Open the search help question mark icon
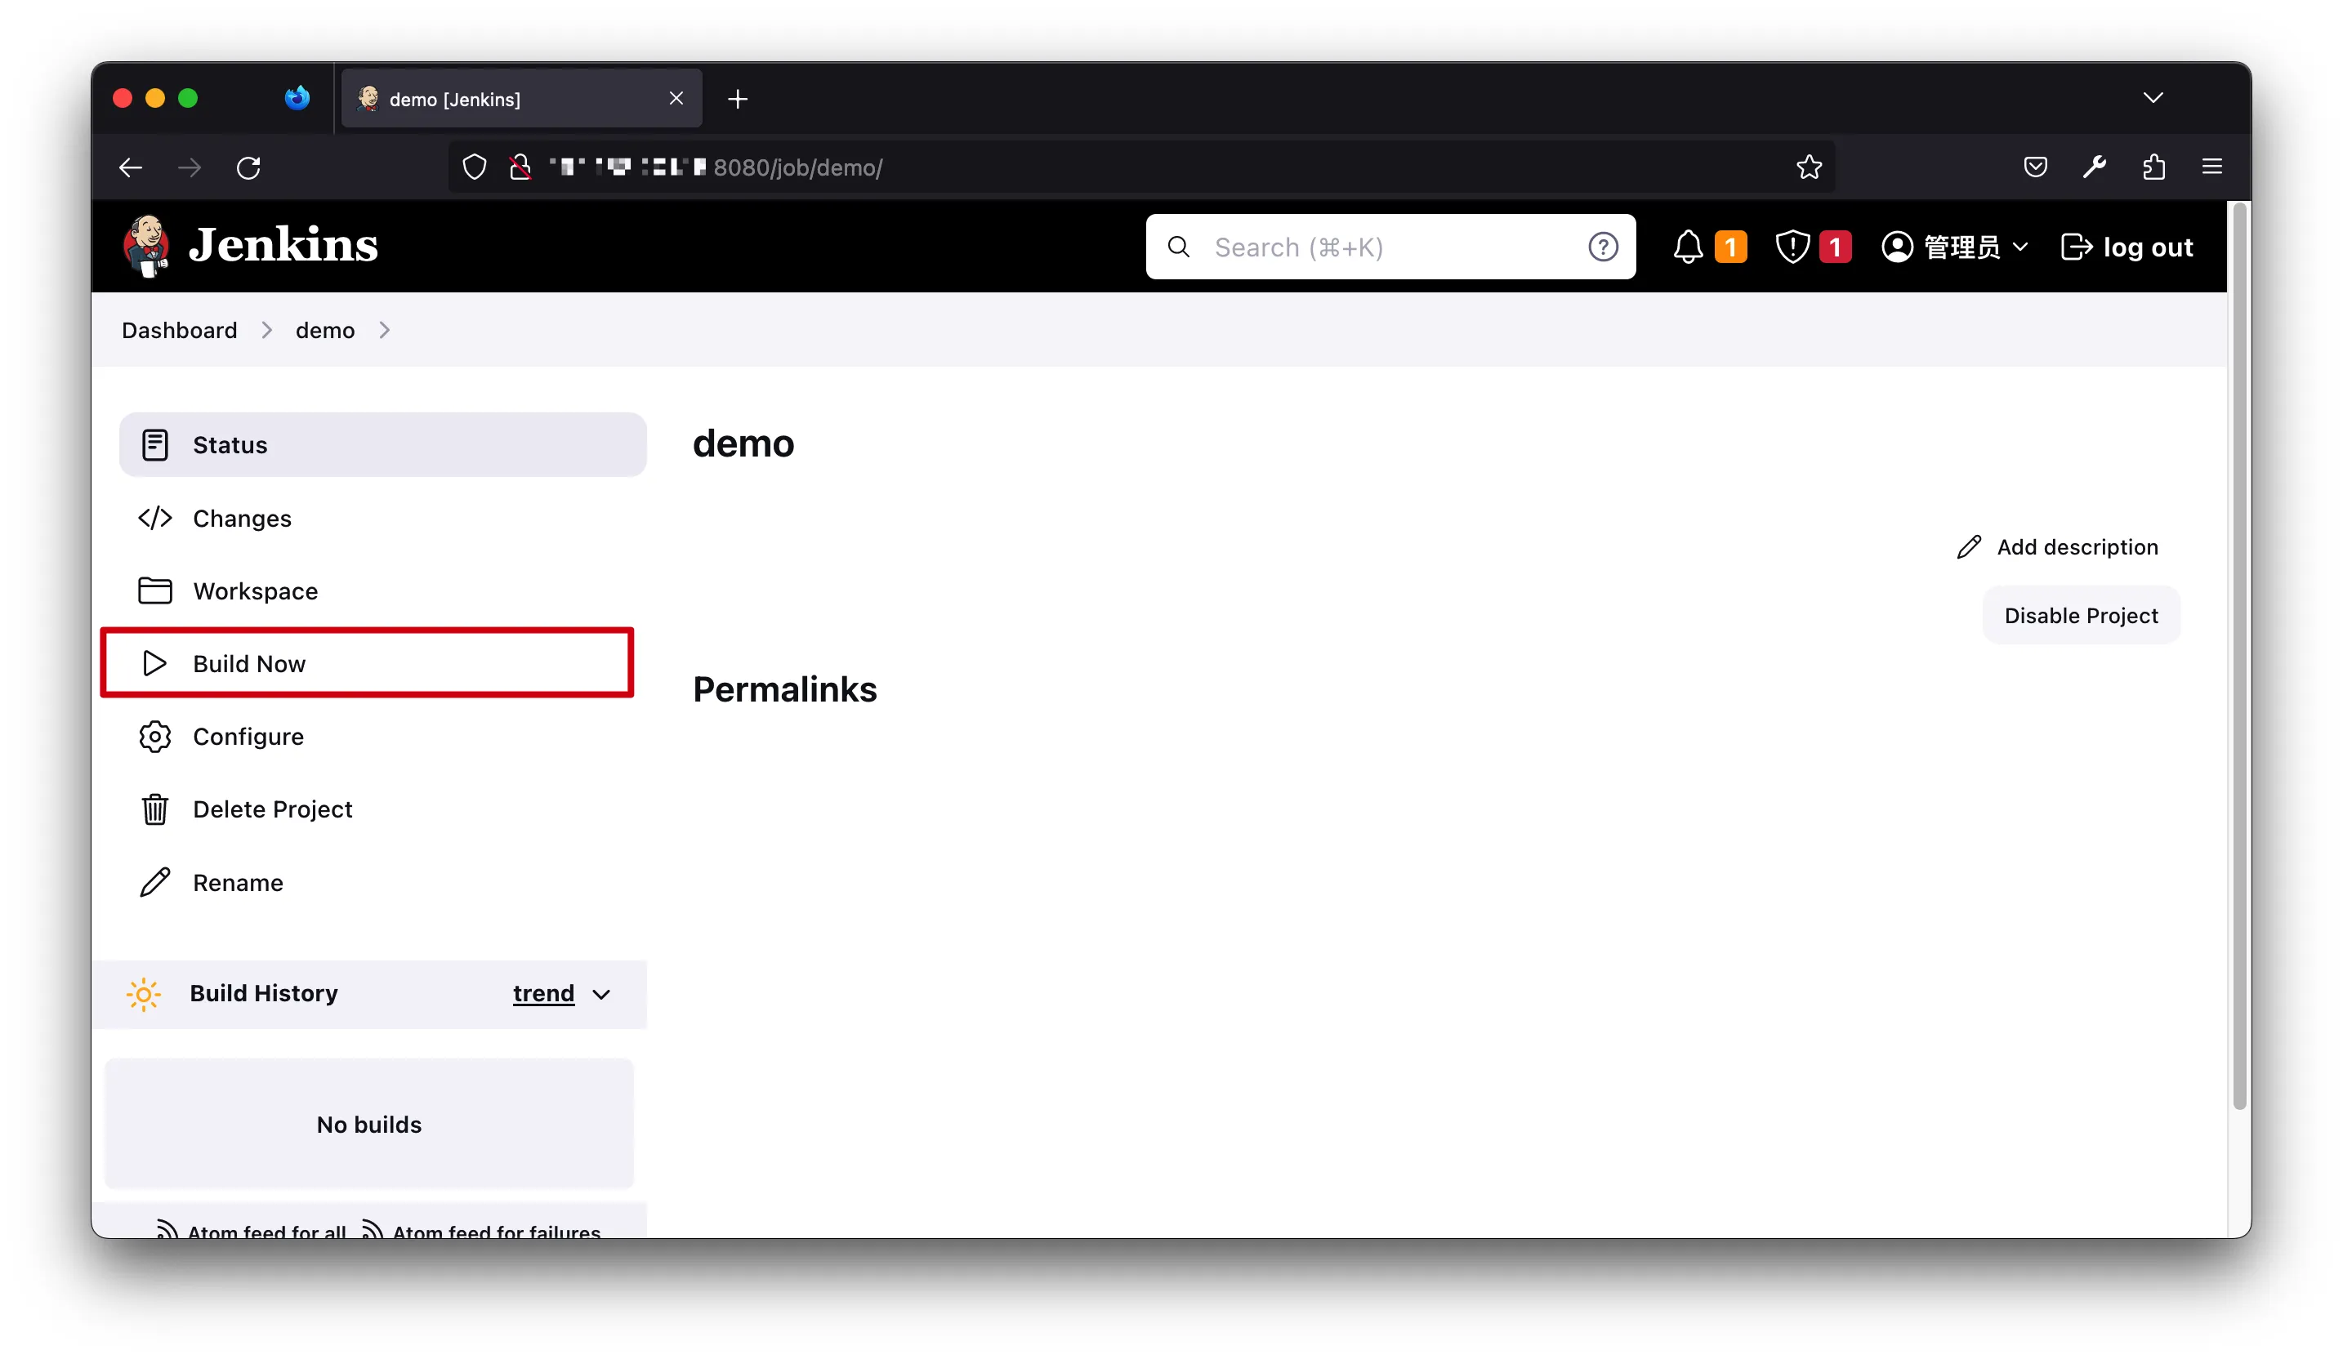The width and height of the screenshot is (2343, 1359). [1602, 247]
